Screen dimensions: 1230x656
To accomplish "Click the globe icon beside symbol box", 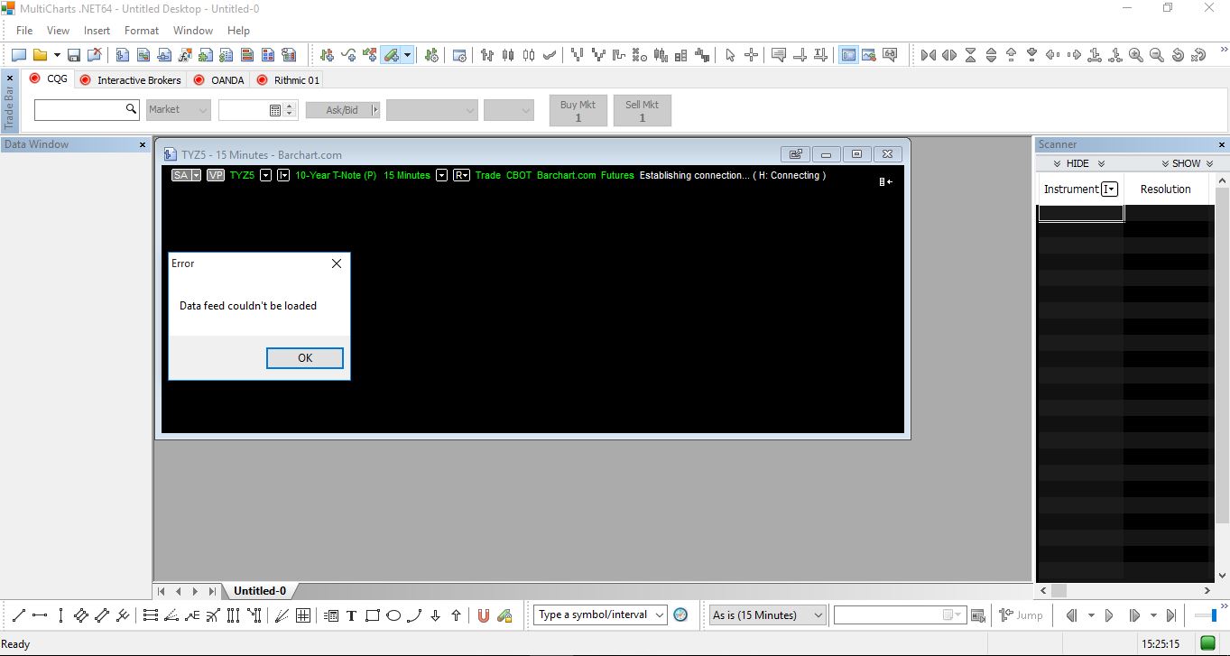I will pos(680,614).
